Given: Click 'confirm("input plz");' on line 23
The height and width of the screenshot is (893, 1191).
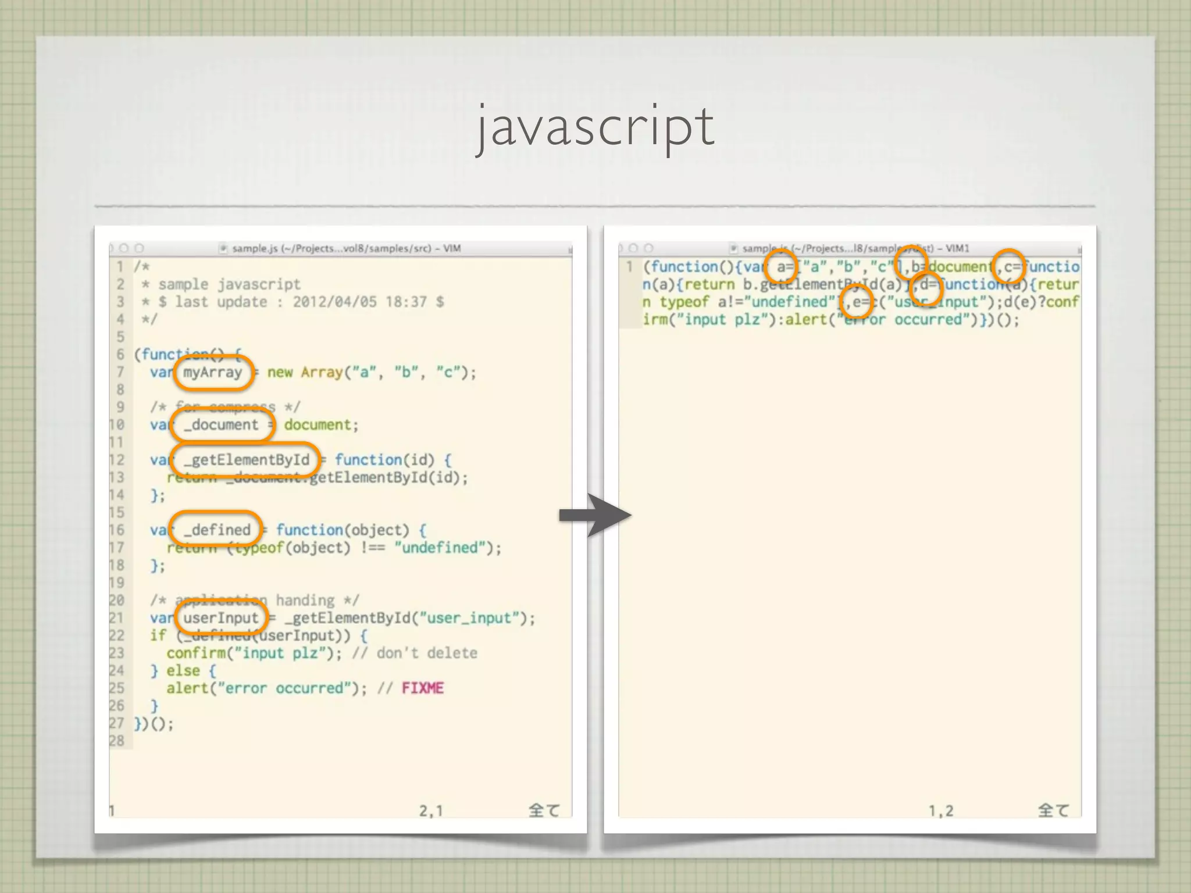Looking at the screenshot, I should click(x=255, y=653).
